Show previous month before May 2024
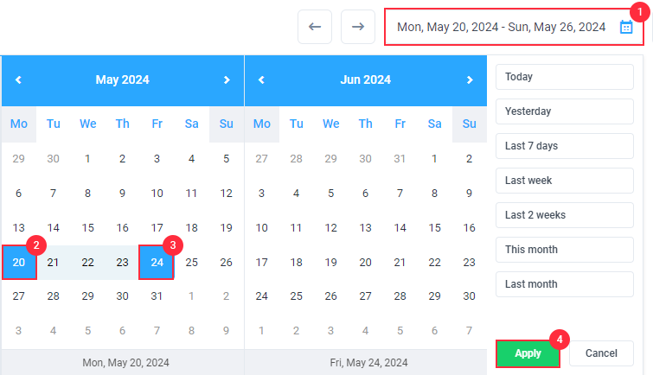This screenshot has width=653, height=375. tap(18, 79)
